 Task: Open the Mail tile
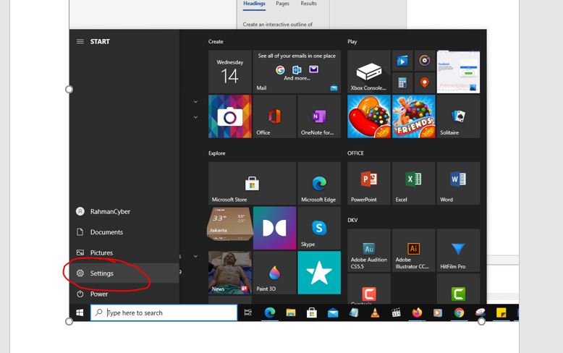(297, 72)
